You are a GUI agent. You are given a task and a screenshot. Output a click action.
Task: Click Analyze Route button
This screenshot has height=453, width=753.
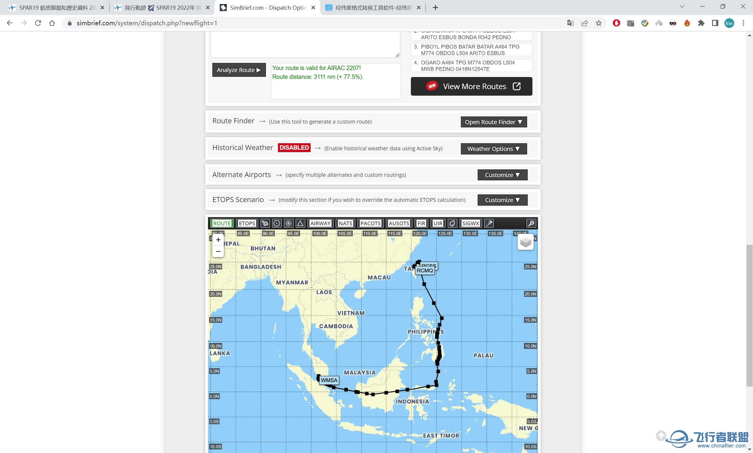click(239, 70)
